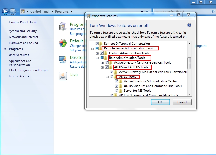This screenshot has width=216, height=155.
Task: Go to Appearance and Personalization category
Action: click(20, 63)
